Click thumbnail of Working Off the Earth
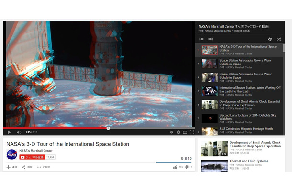 (x=210, y=91)
